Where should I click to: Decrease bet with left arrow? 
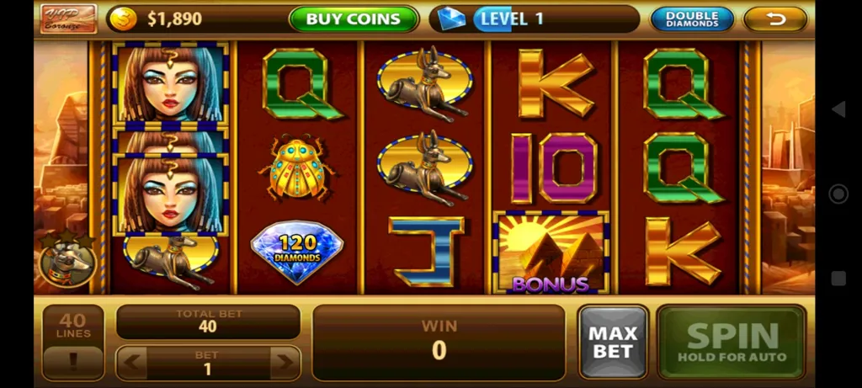point(131,362)
